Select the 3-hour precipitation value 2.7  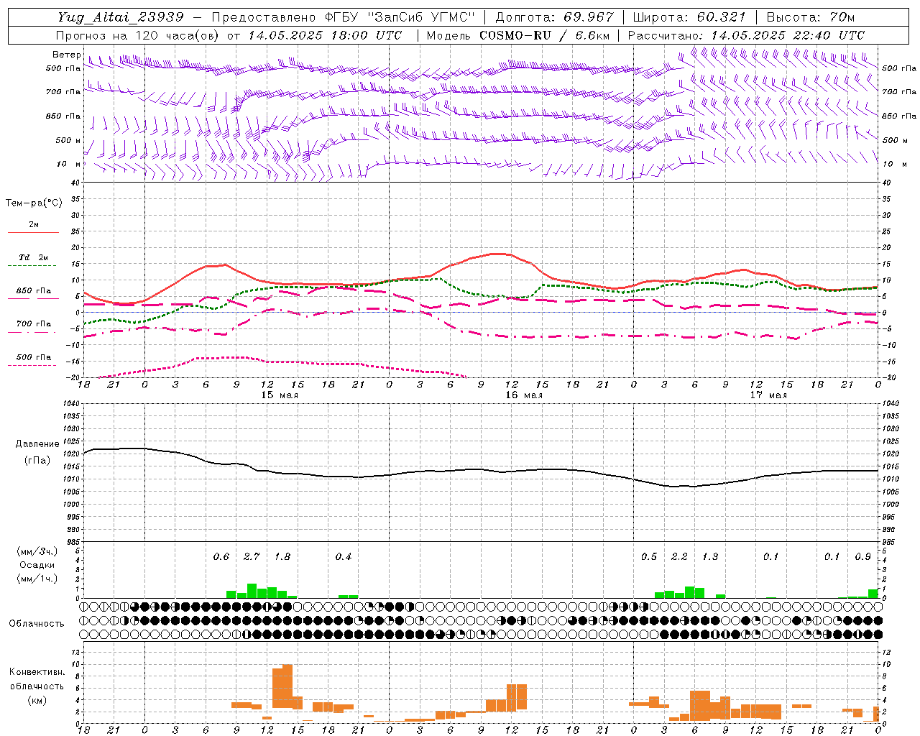pos(252,557)
